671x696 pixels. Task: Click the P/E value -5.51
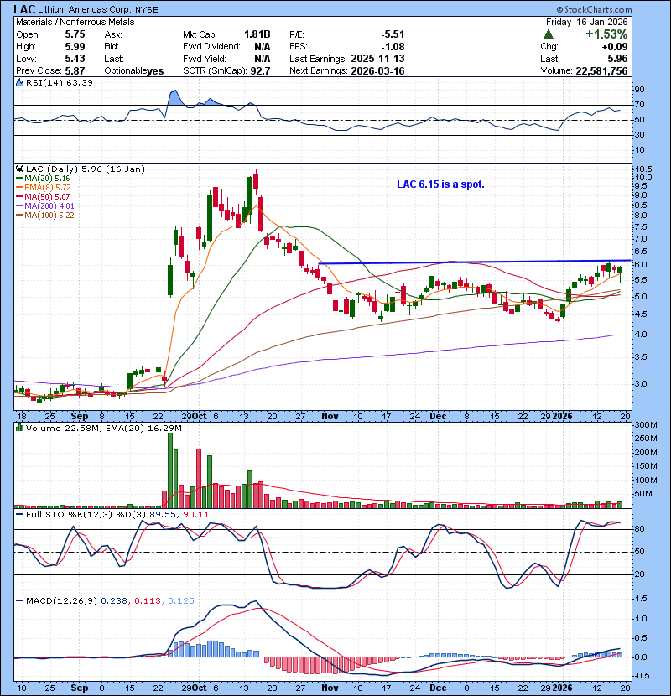[x=393, y=34]
